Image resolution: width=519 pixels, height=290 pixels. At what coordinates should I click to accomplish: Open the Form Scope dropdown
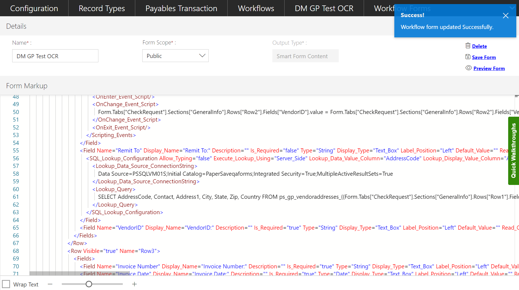pyautogui.click(x=175, y=56)
